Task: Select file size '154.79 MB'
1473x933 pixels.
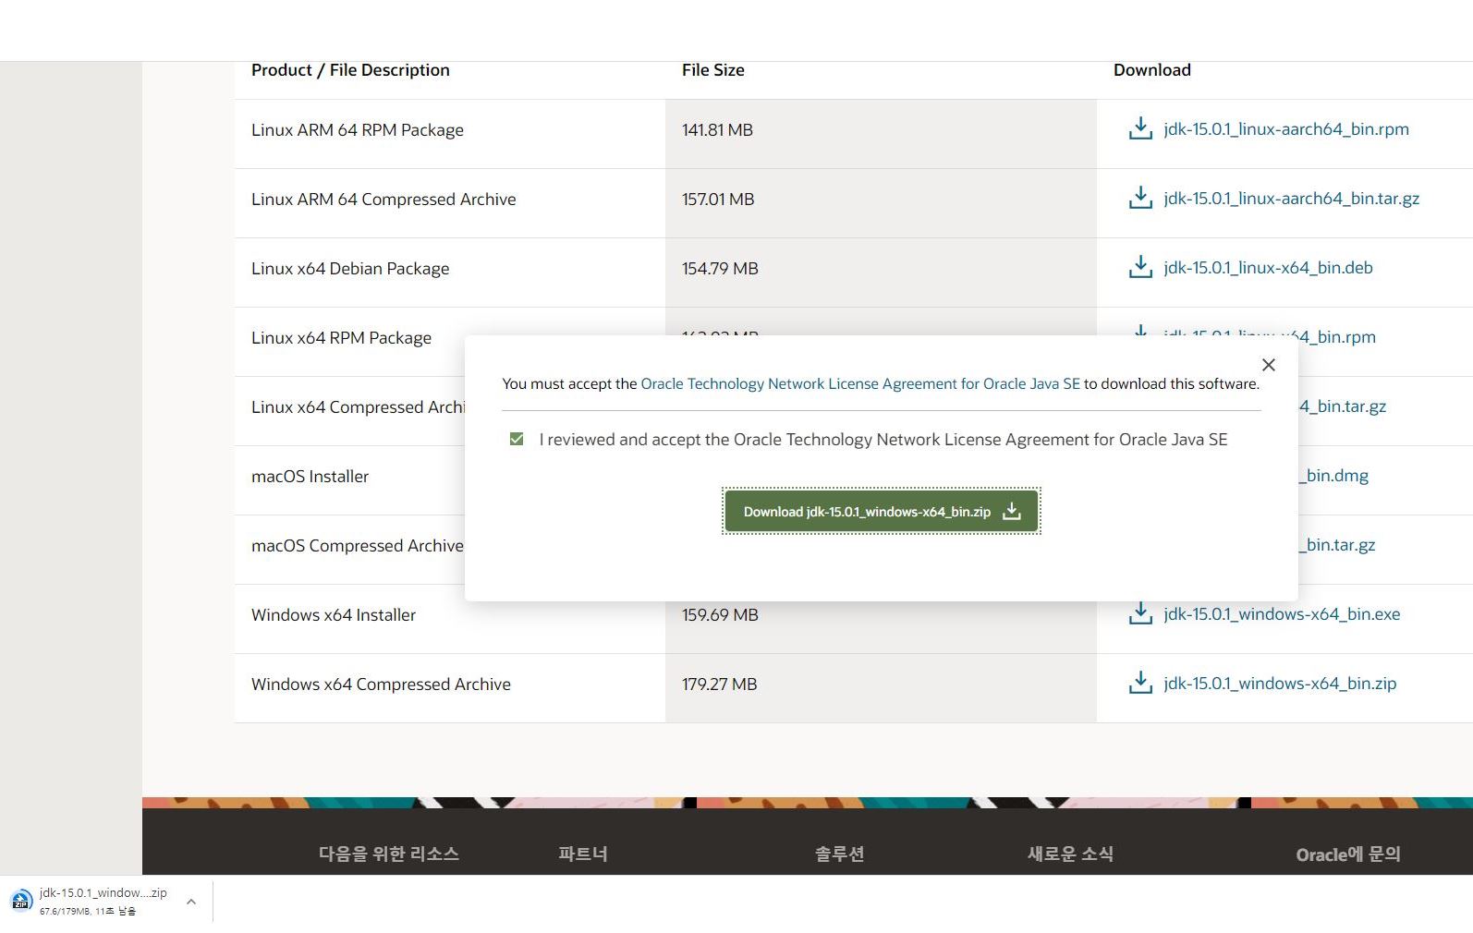Action: pyautogui.click(x=720, y=269)
